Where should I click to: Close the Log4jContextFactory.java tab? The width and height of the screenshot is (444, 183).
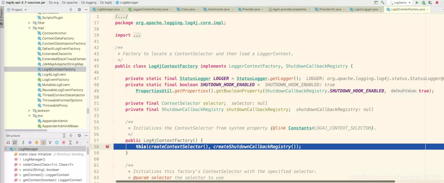pyautogui.click(x=427, y=9)
